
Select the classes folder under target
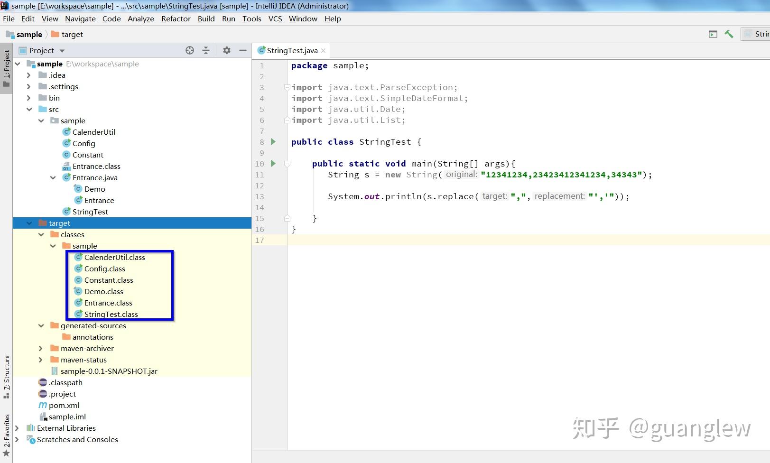(x=72, y=234)
